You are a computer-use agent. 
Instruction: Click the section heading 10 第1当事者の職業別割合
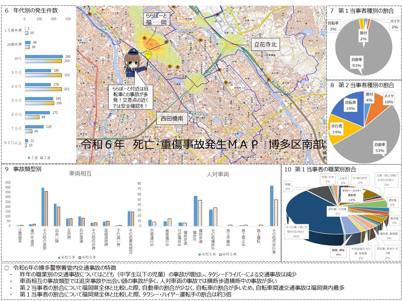coord(320,169)
